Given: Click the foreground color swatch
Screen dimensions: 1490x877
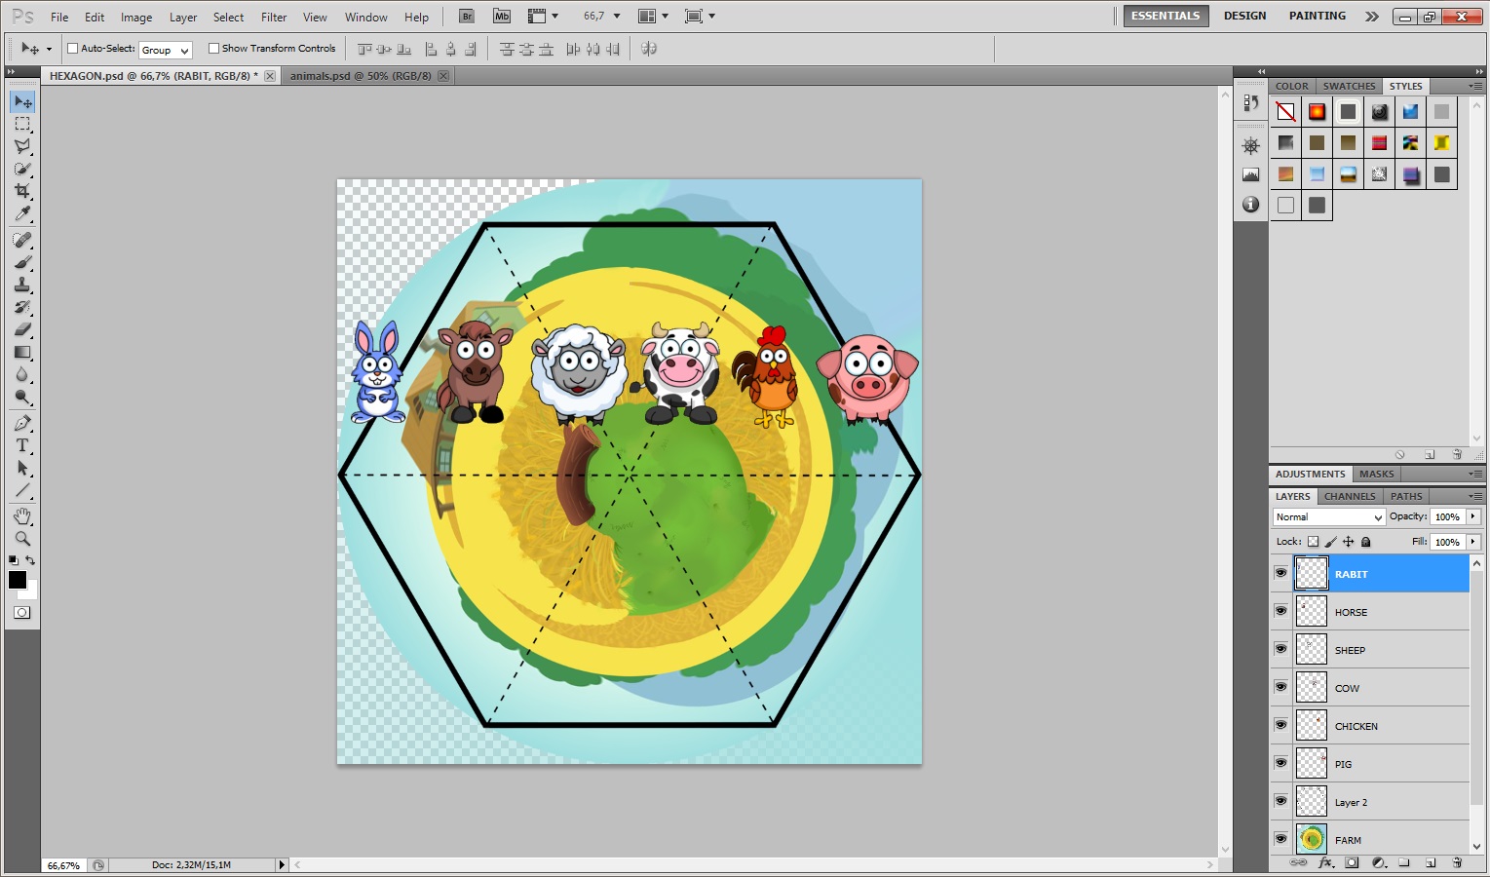Looking at the screenshot, I should (x=18, y=580).
